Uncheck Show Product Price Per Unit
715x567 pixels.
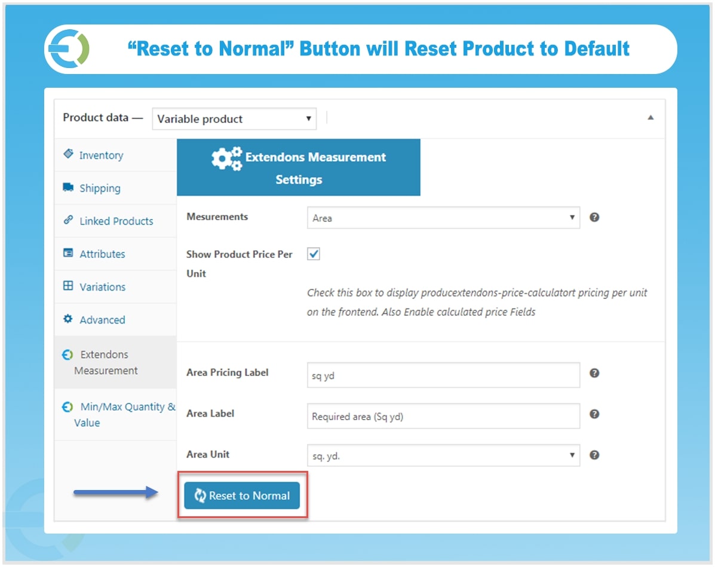pos(313,253)
